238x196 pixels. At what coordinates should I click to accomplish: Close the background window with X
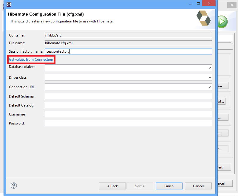coord(232,5)
